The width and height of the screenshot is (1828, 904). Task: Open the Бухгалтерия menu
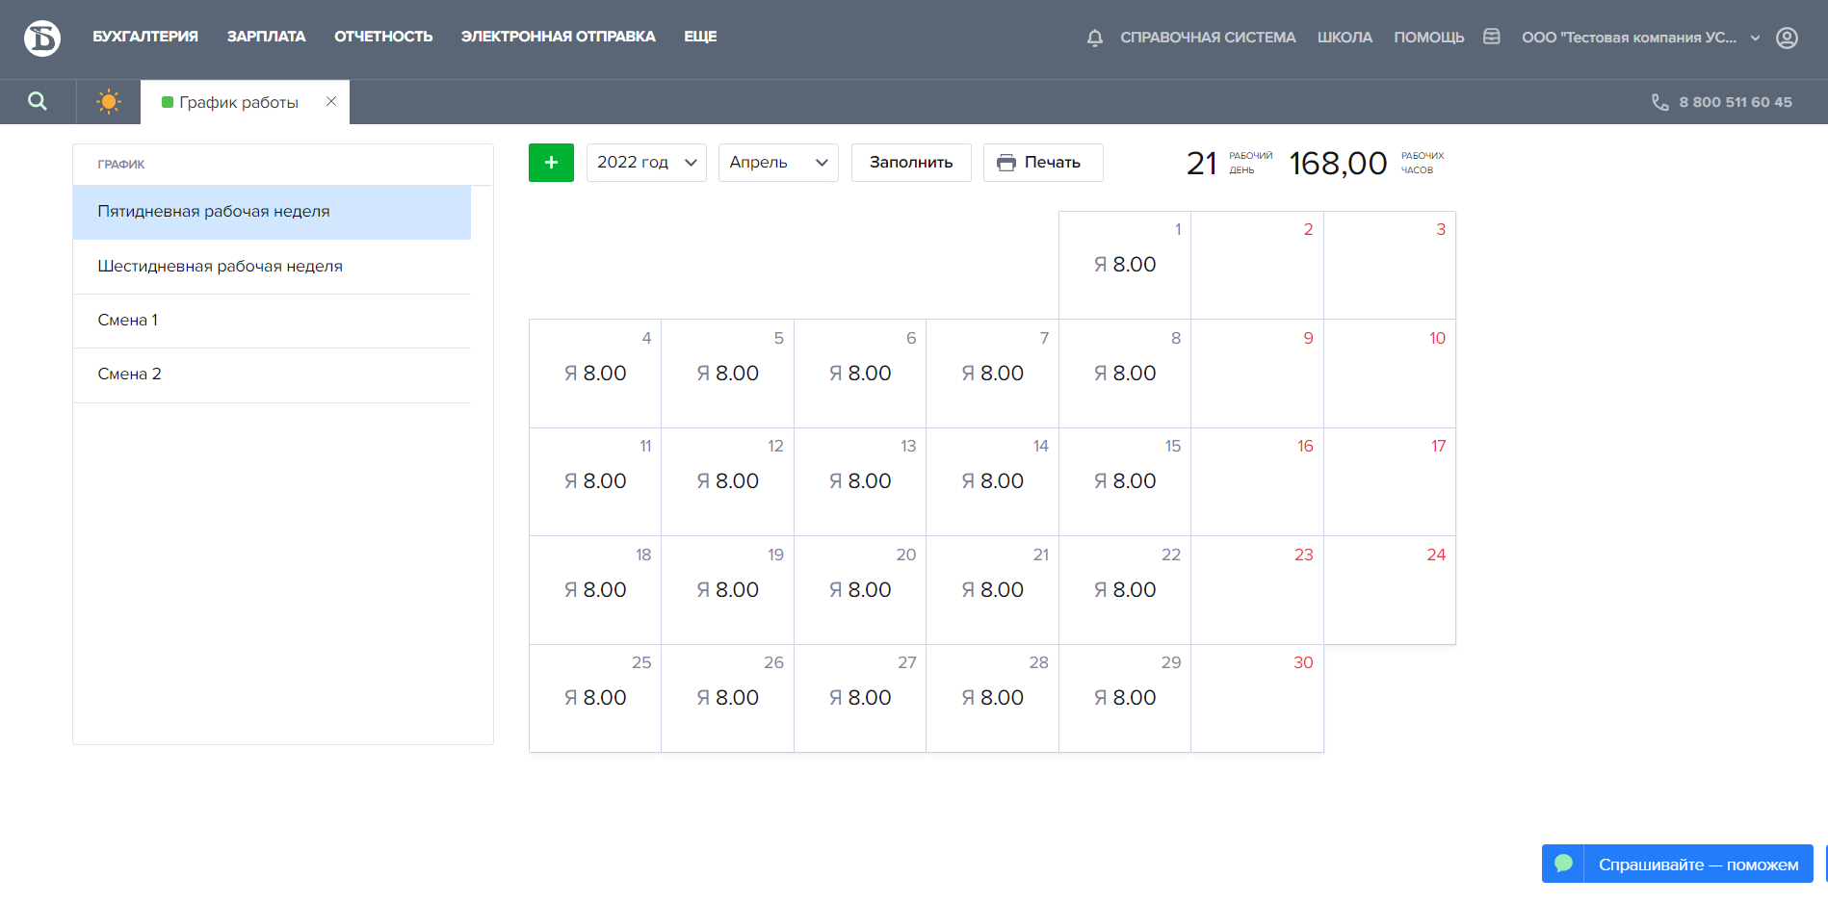[145, 37]
